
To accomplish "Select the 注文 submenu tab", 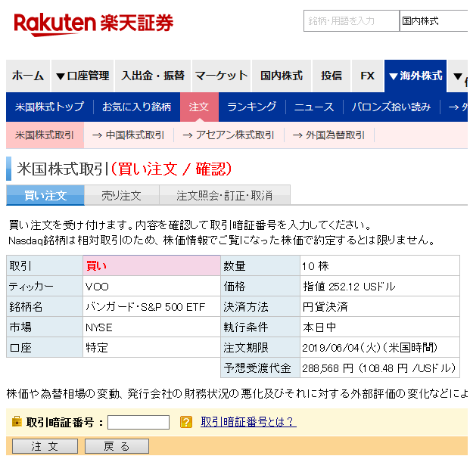I will 199,107.
